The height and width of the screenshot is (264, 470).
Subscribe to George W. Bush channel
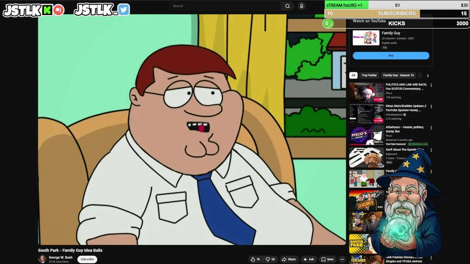(x=87, y=259)
